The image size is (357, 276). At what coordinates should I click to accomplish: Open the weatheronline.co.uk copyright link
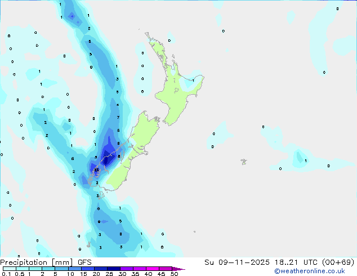(310, 271)
